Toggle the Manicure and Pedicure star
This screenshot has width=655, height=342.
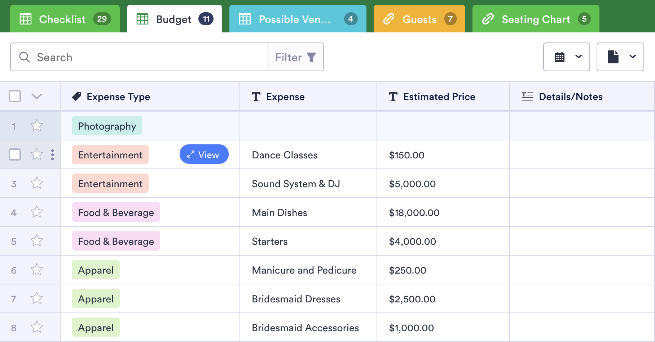tap(37, 270)
